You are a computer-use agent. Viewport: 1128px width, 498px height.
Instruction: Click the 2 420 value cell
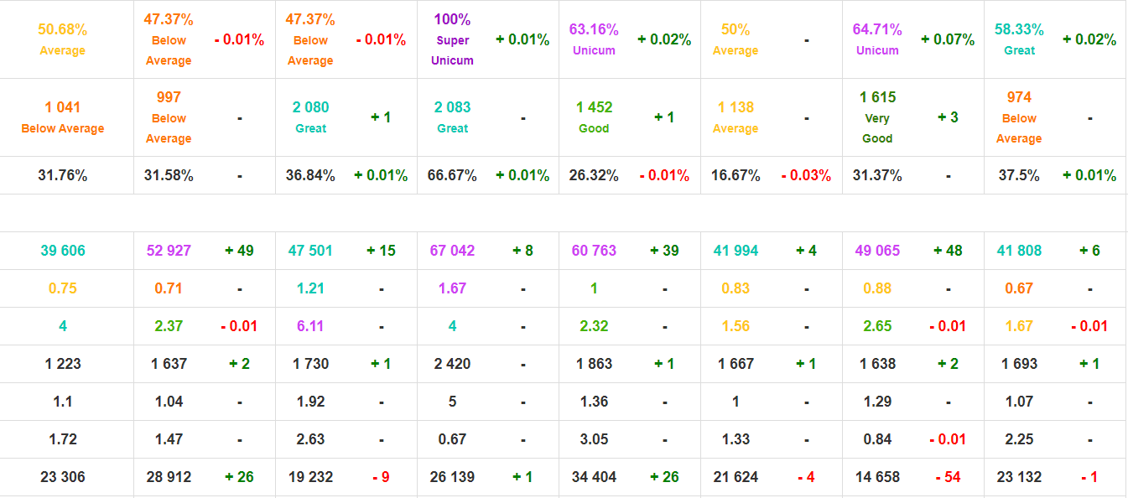(452, 364)
